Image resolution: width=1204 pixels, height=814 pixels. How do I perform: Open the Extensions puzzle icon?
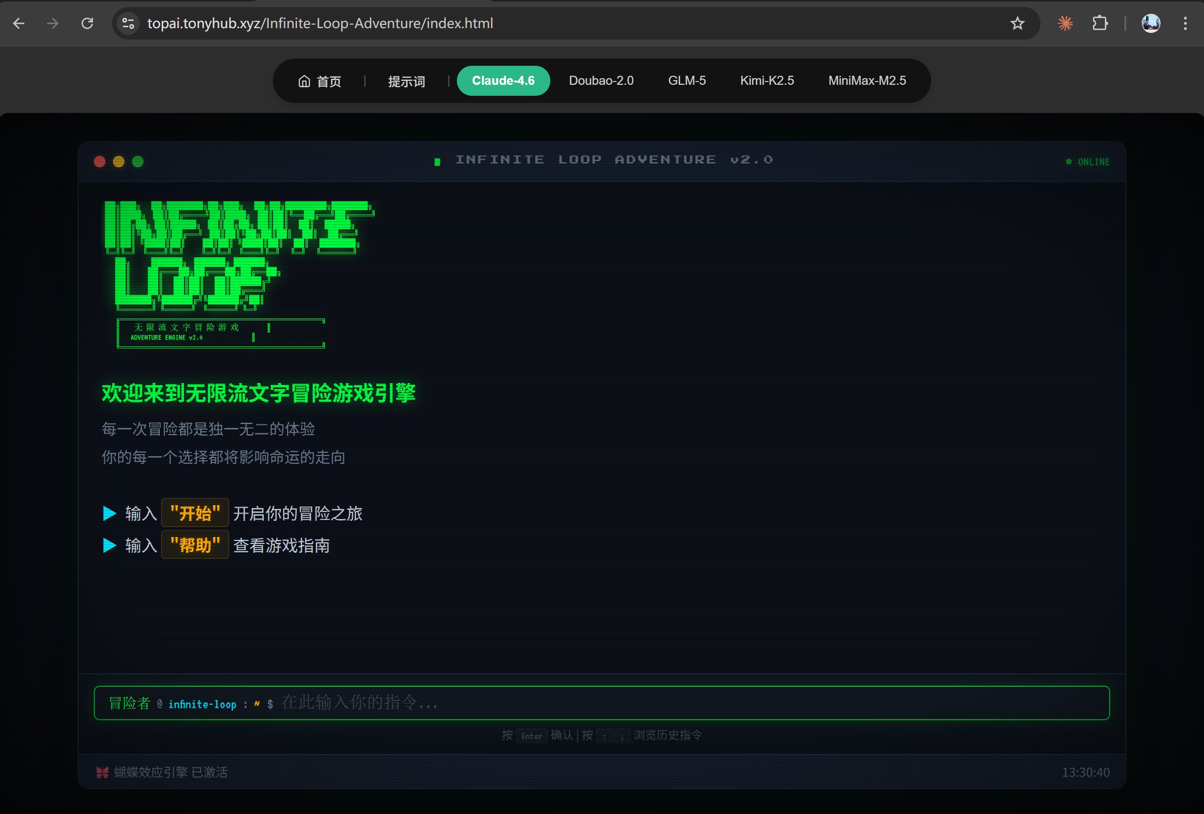(x=1099, y=23)
